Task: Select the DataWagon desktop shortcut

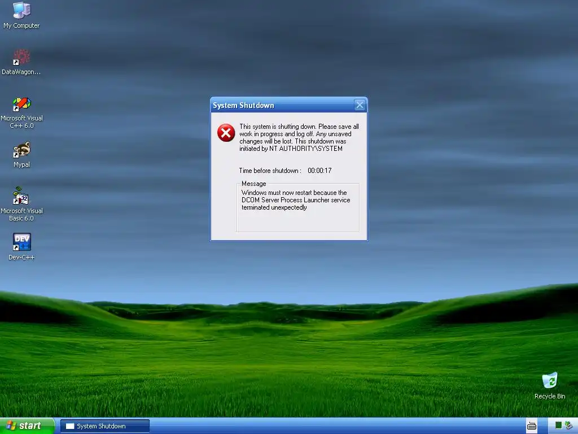Action: pos(21,62)
